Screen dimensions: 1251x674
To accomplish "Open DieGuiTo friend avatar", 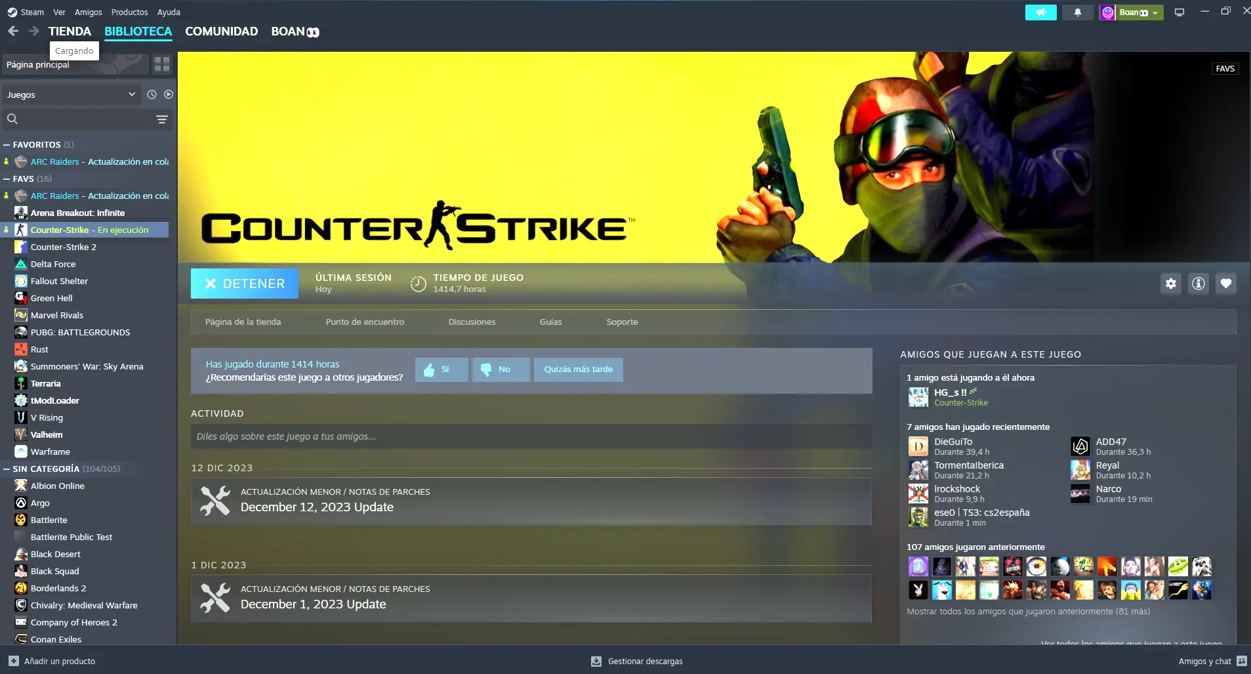I will (918, 446).
